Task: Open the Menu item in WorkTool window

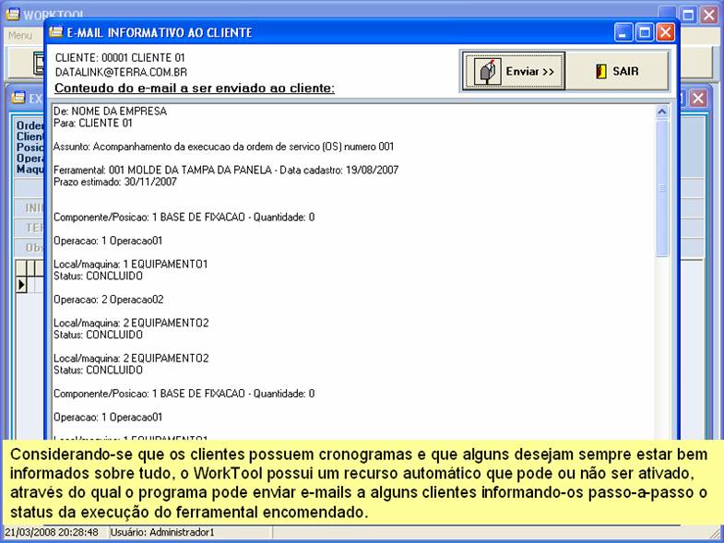Action: (20, 36)
